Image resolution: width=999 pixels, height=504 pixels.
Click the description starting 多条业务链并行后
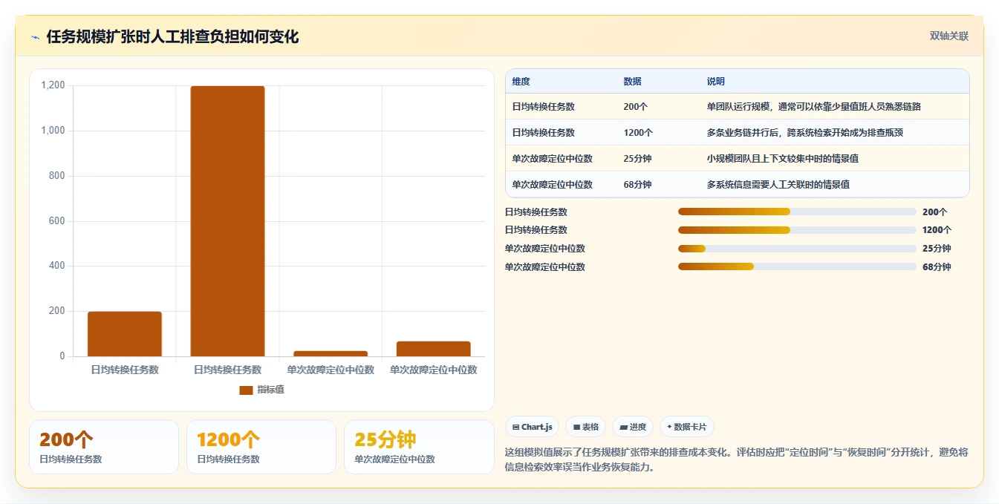click(805, 133)
